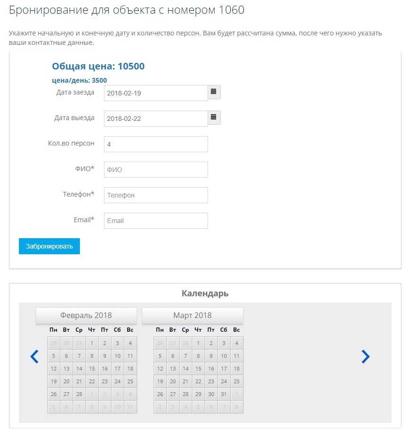
Task: Focus the Дата заезда date field
Action: click(156, 93)
